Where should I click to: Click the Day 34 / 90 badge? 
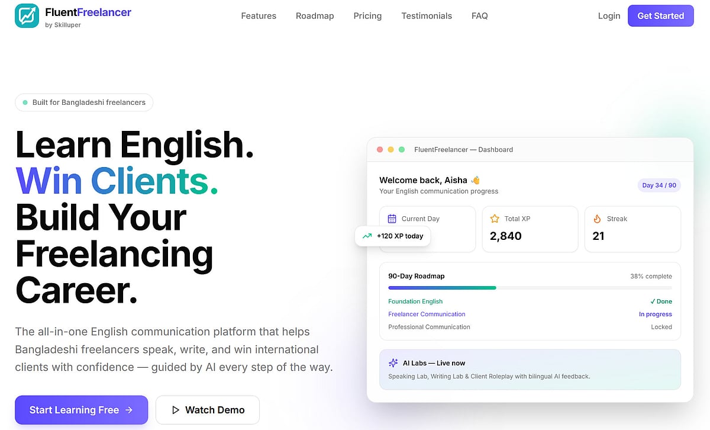659,185
